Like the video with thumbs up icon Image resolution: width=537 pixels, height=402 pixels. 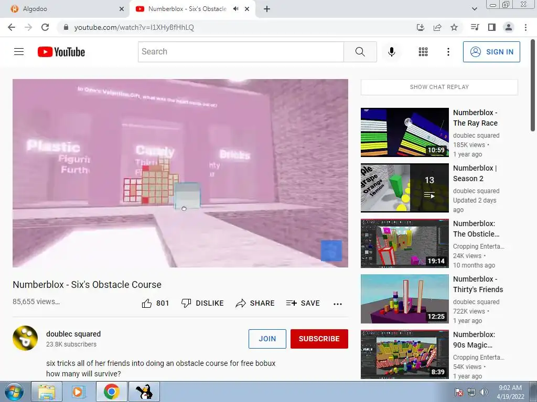point(147,303)
